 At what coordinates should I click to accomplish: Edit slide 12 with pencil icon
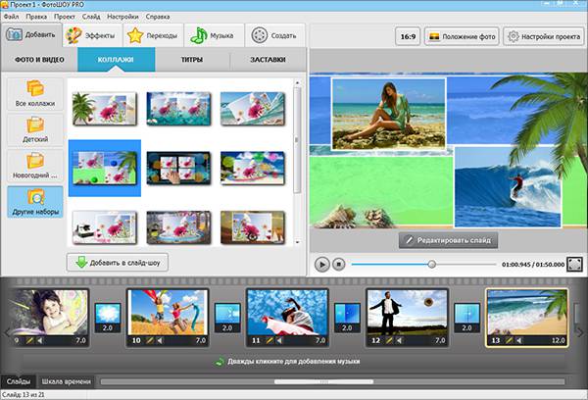(x=389, y=341)
